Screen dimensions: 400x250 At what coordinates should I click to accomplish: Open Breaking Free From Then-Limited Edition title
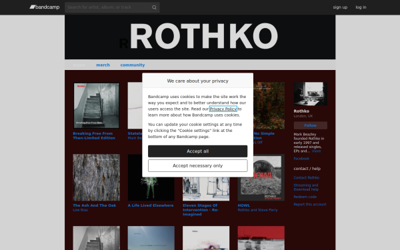pyautogui.click(x=94, y=136)
